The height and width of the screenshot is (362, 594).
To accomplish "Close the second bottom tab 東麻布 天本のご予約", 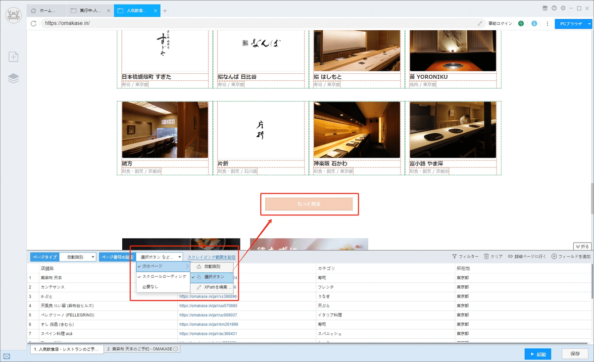I will tap(176, 349).
